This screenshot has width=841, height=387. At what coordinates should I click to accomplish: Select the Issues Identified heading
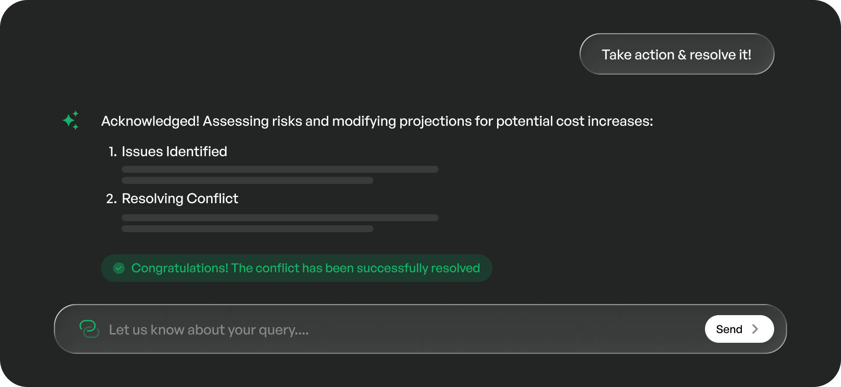174,152
